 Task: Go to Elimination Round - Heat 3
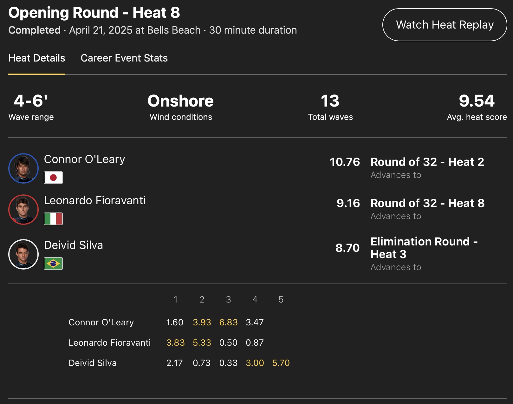tap(424, 248)
